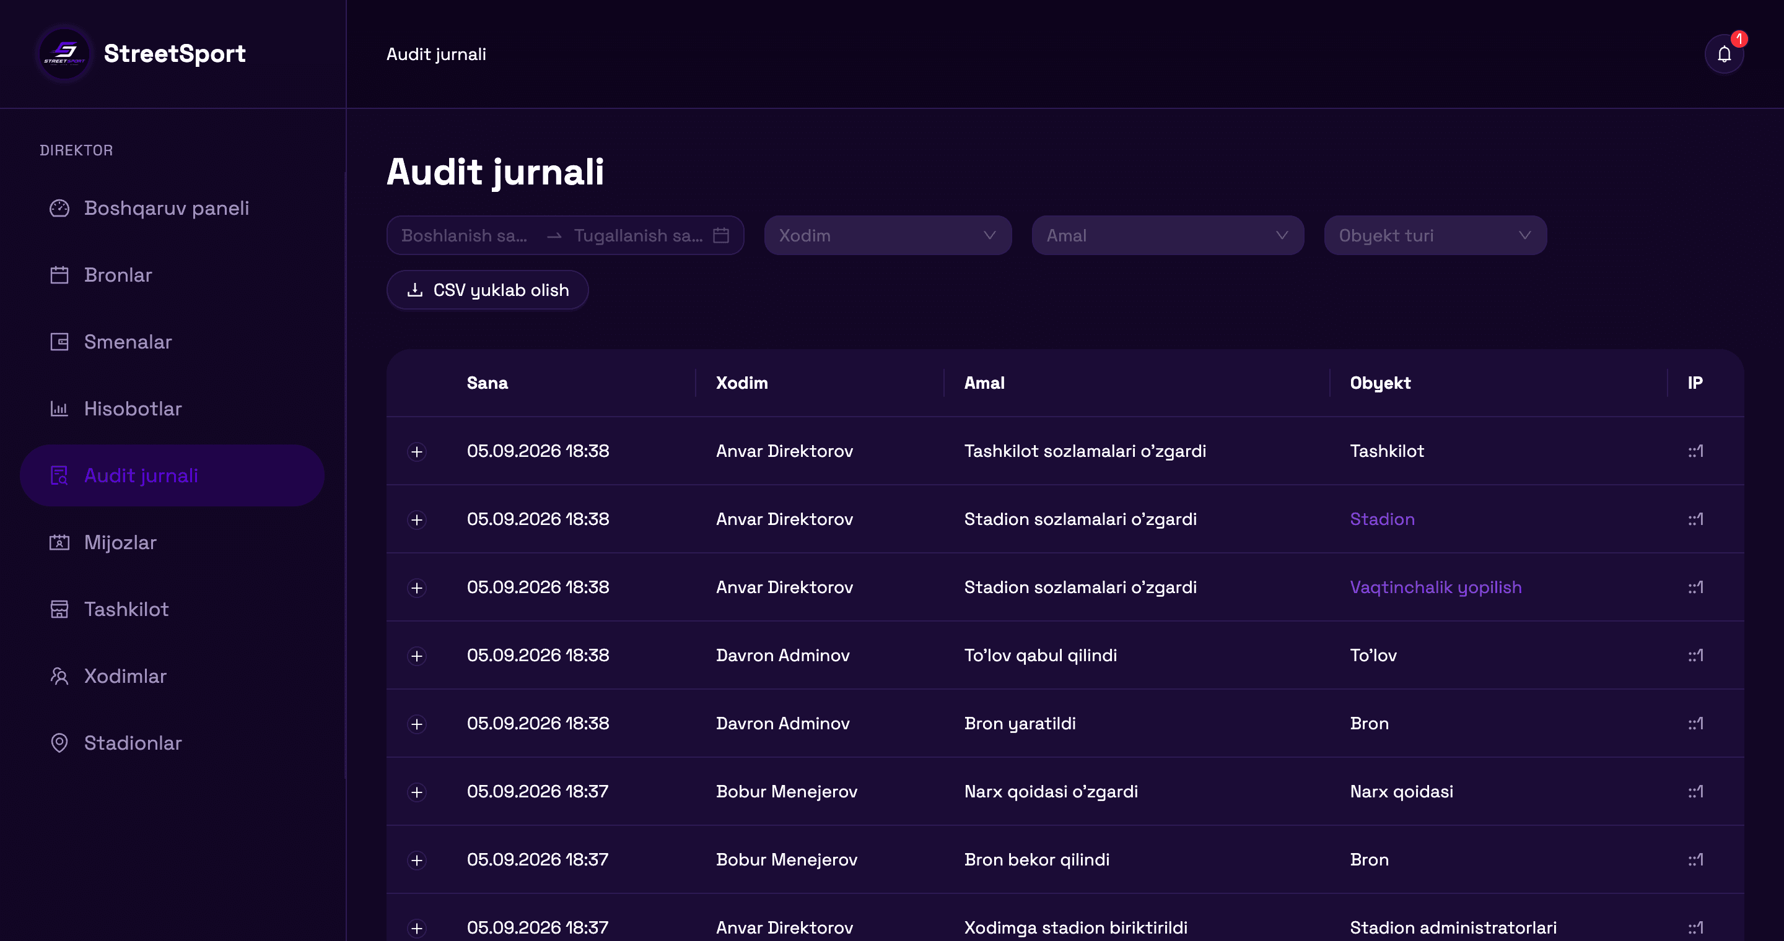
Task: Click the Hisobotlar chart icon
Action: (59, 409)
